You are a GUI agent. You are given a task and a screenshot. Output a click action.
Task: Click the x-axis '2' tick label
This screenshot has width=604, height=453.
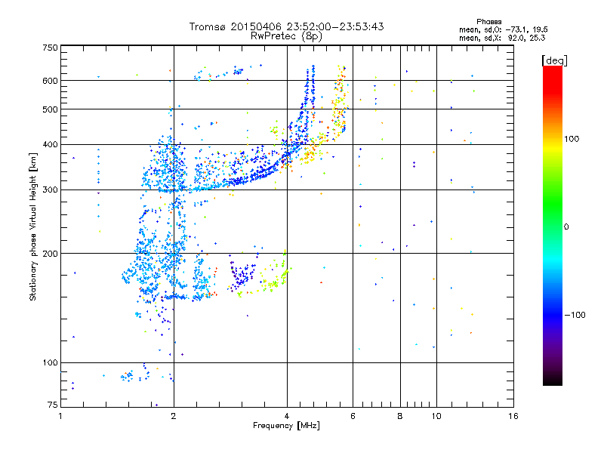coord(174,416)
